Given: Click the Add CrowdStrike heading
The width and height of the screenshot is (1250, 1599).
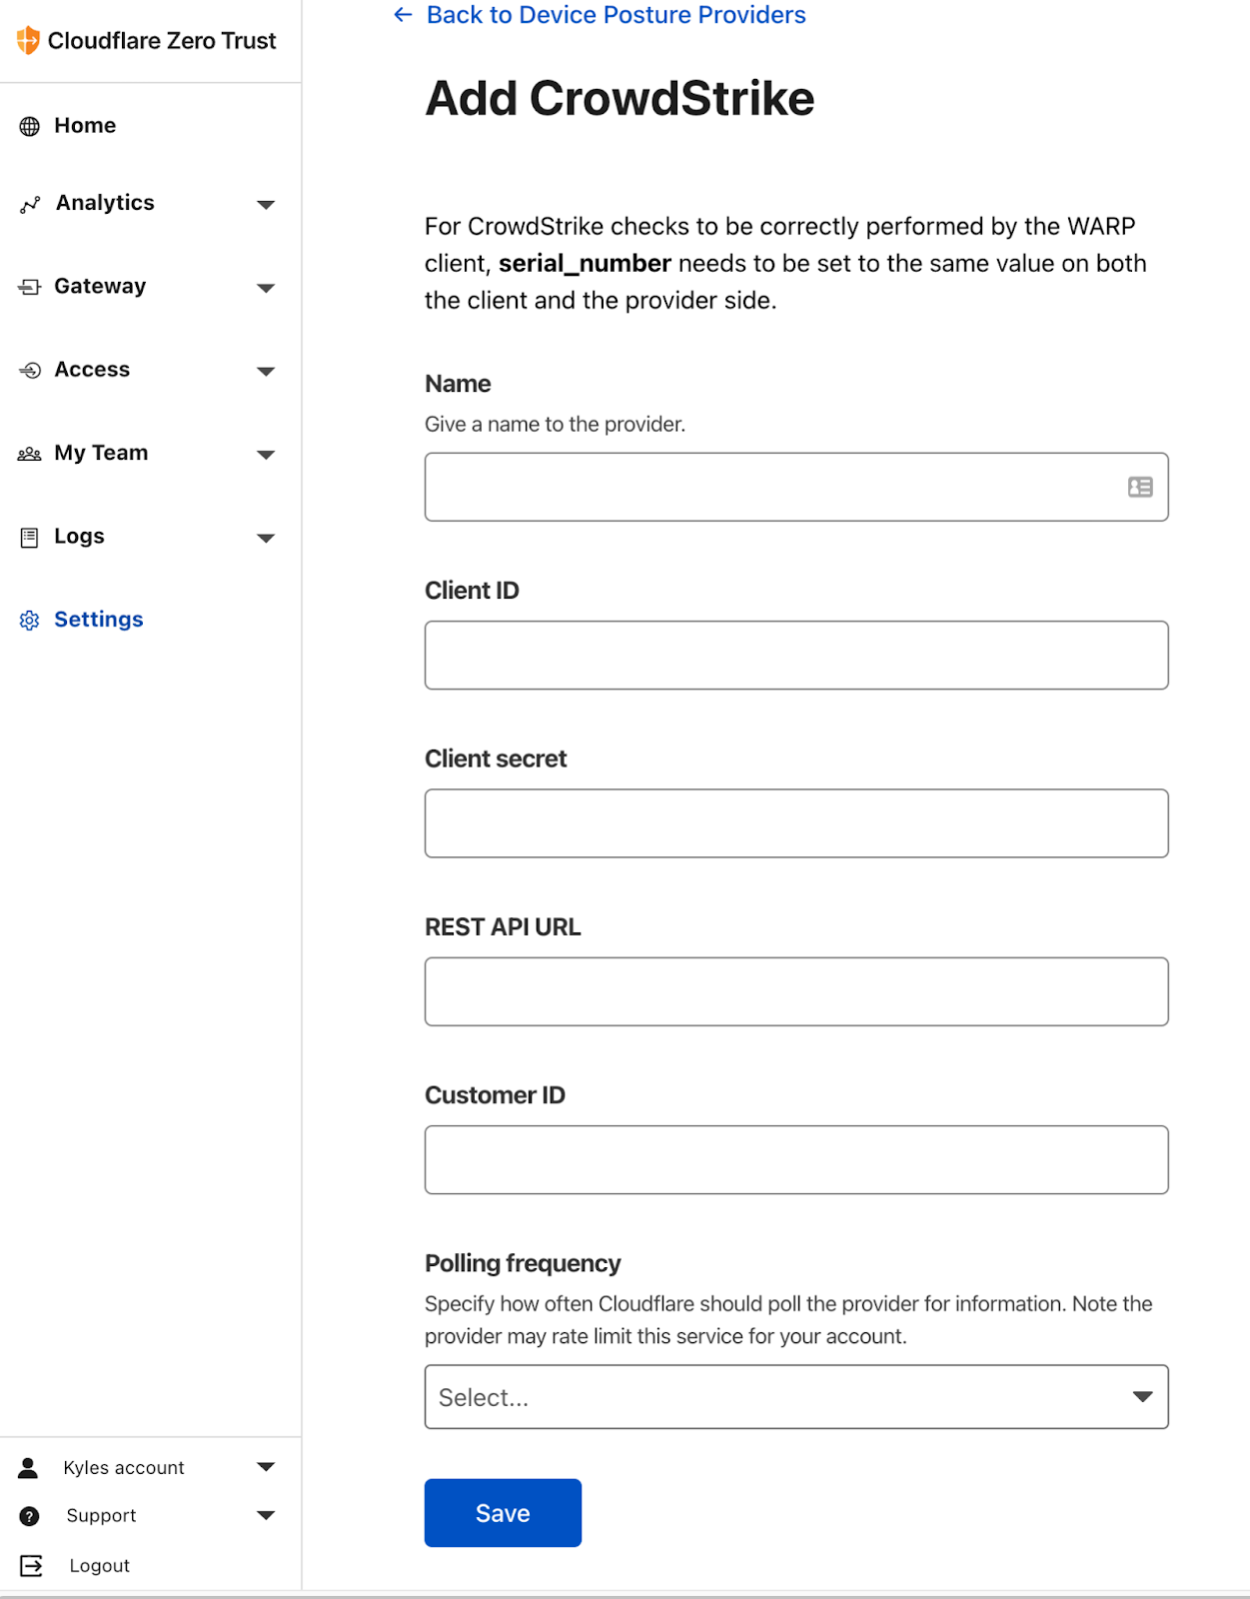Looking at the screenshot, I should point(620,98).
